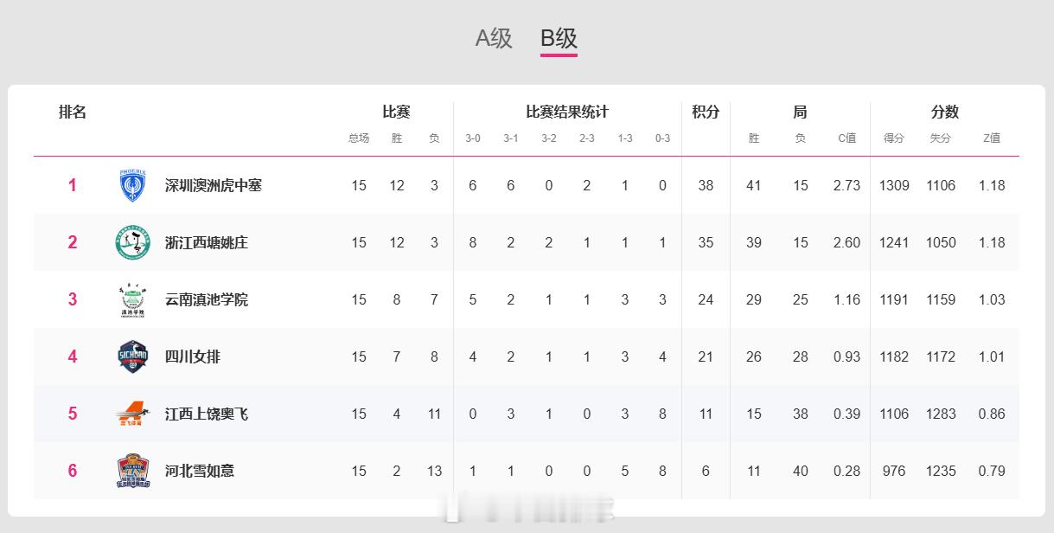The width and height of the screenshot is (1054, 533).
Task: Click team name 云南滇池学院
Action: coord(206,299)
